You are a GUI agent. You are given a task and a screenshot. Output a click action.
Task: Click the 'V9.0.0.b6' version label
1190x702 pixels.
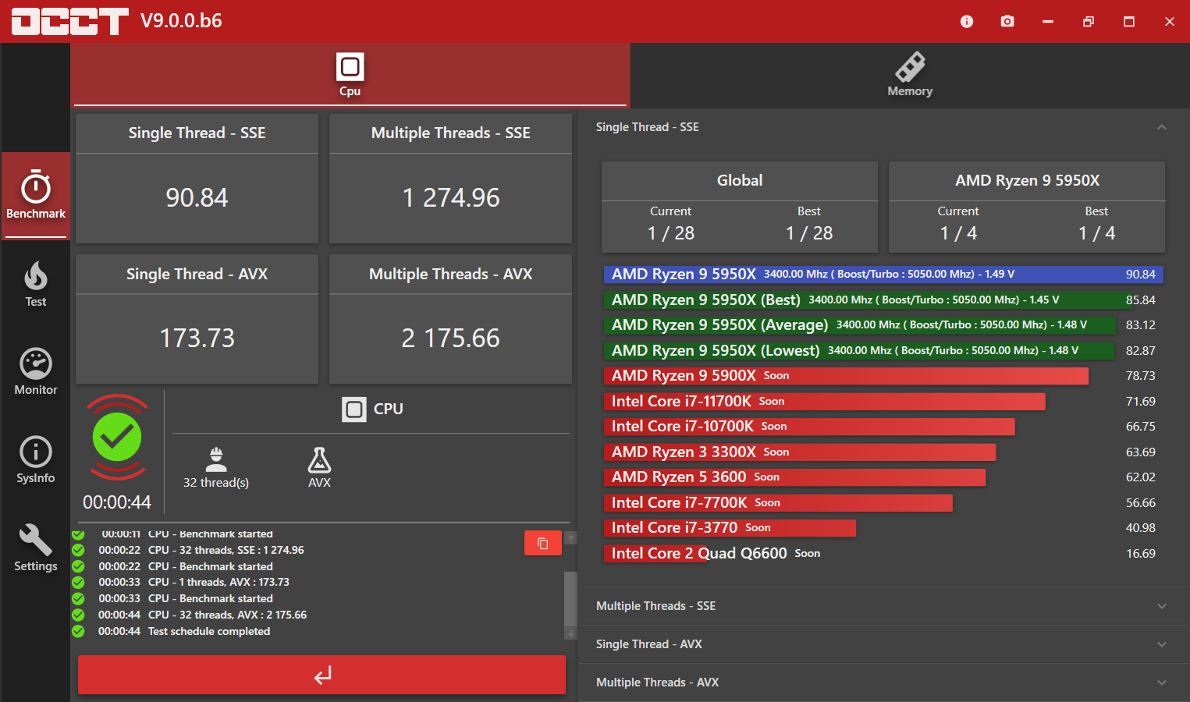click(x=181, y=21)
